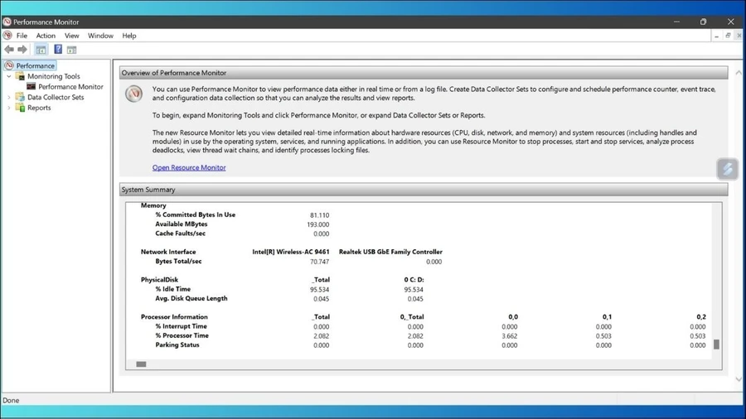The width and height of the screenshot is (746, 419).
Task: Click 'Realtek USB GbE Family Controller' header
Action: point(390,252)
